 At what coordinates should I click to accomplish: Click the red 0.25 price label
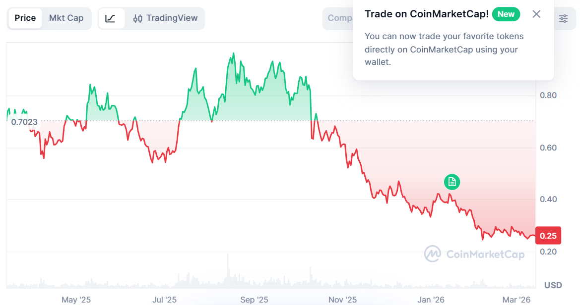click(x=548, y=235)
